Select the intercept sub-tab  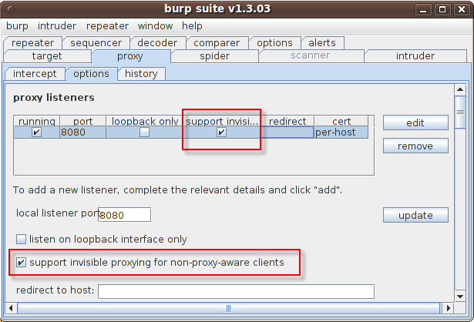[x=35, y=74]
